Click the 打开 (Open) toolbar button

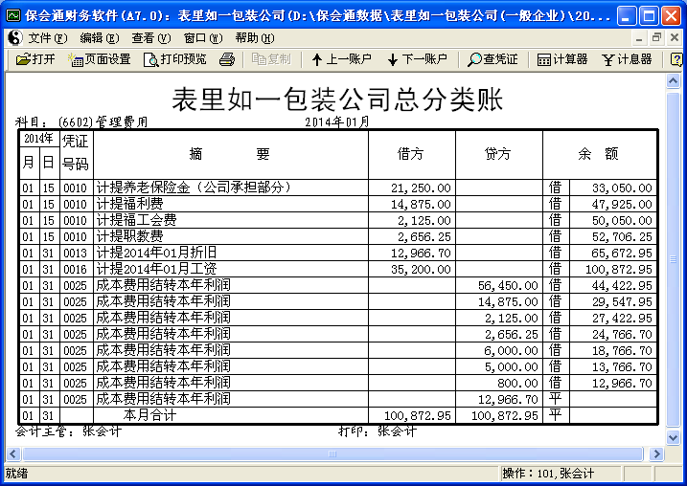[35, 59]
